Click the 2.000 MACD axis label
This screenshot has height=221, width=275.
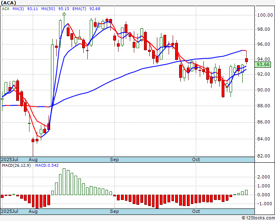pyautogui.click(x=264, y=177)
